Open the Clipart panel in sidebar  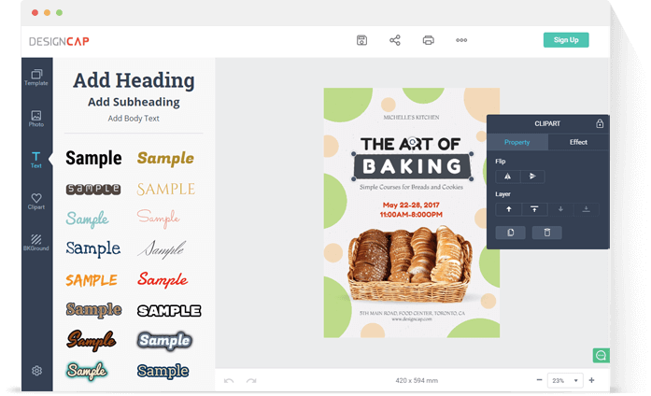point(36,202)
